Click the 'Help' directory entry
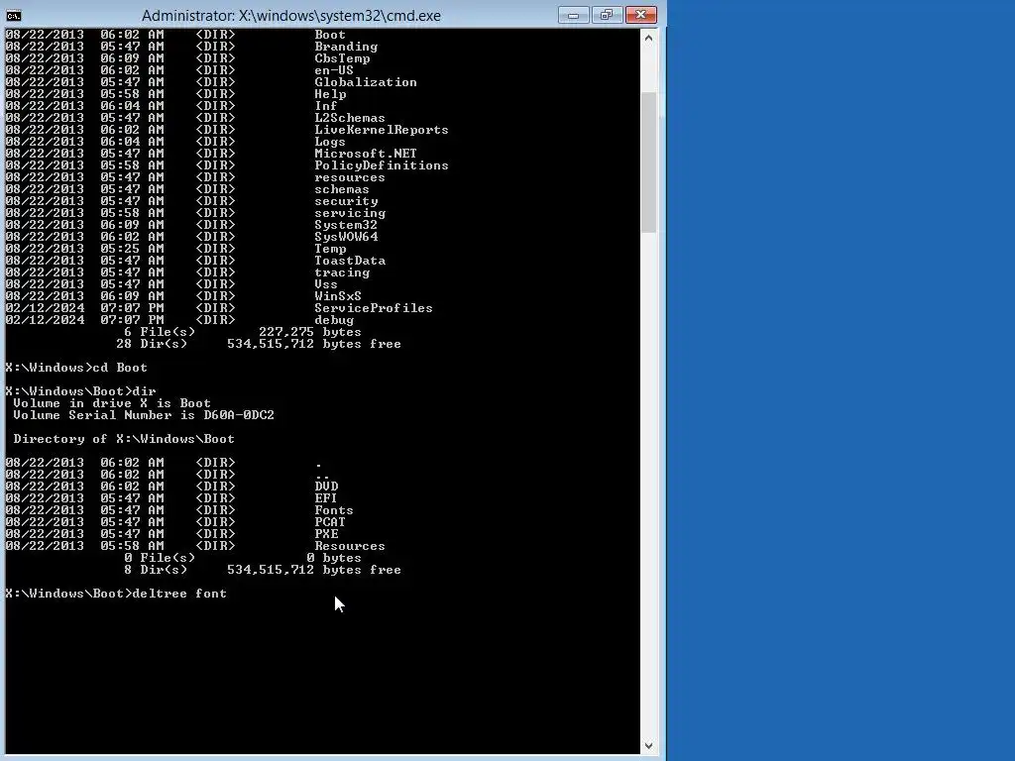The image size is (1015, 761). click(330, 94)
